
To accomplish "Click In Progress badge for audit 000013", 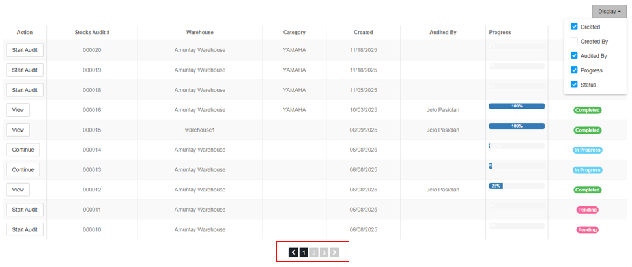I will click(x=587, y=170).
